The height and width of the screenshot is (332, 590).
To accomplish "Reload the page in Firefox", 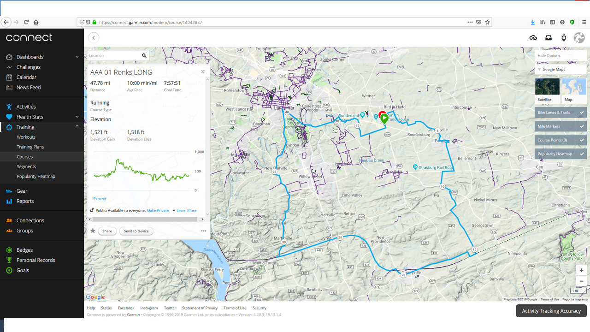I will tap(26, 22).
